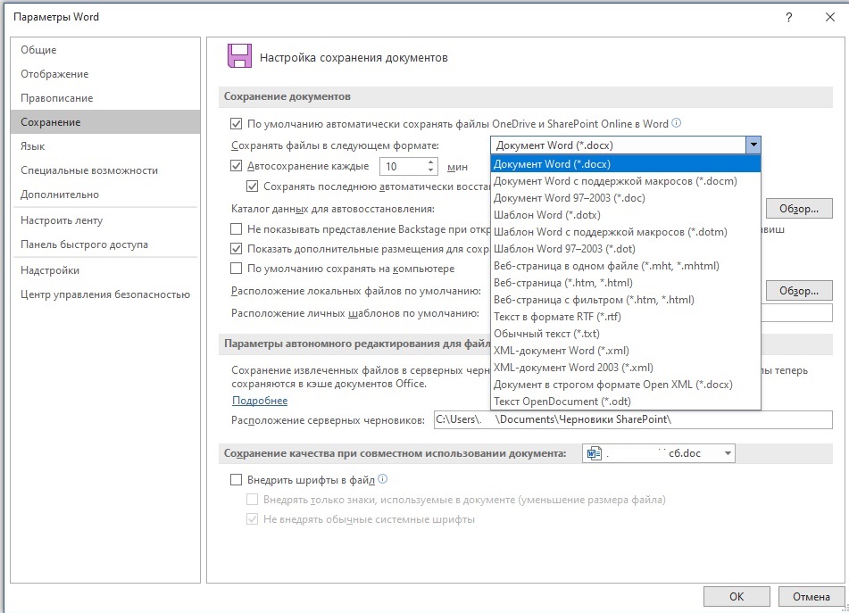The height and width of the screenshot is (613, 849).
Task: Choose 'Веб-страница с фильтром' format
Action: tap(626, 300)
